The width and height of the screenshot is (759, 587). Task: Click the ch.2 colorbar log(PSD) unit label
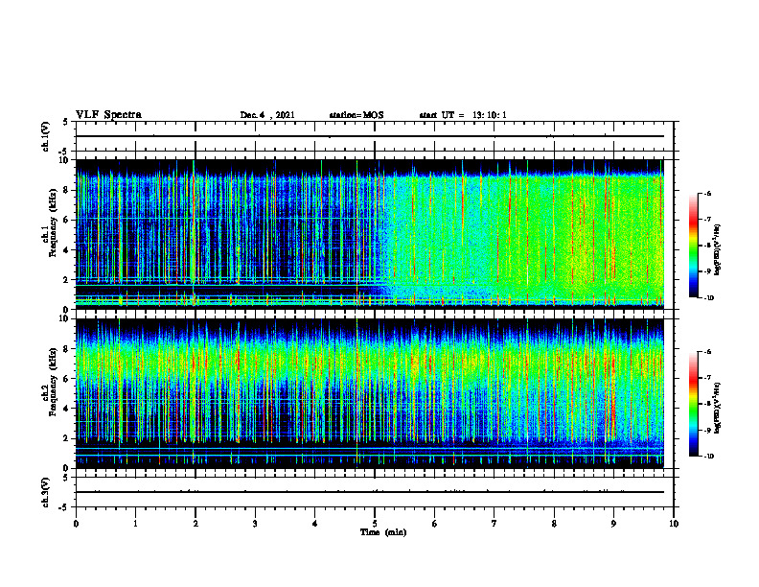718,409
